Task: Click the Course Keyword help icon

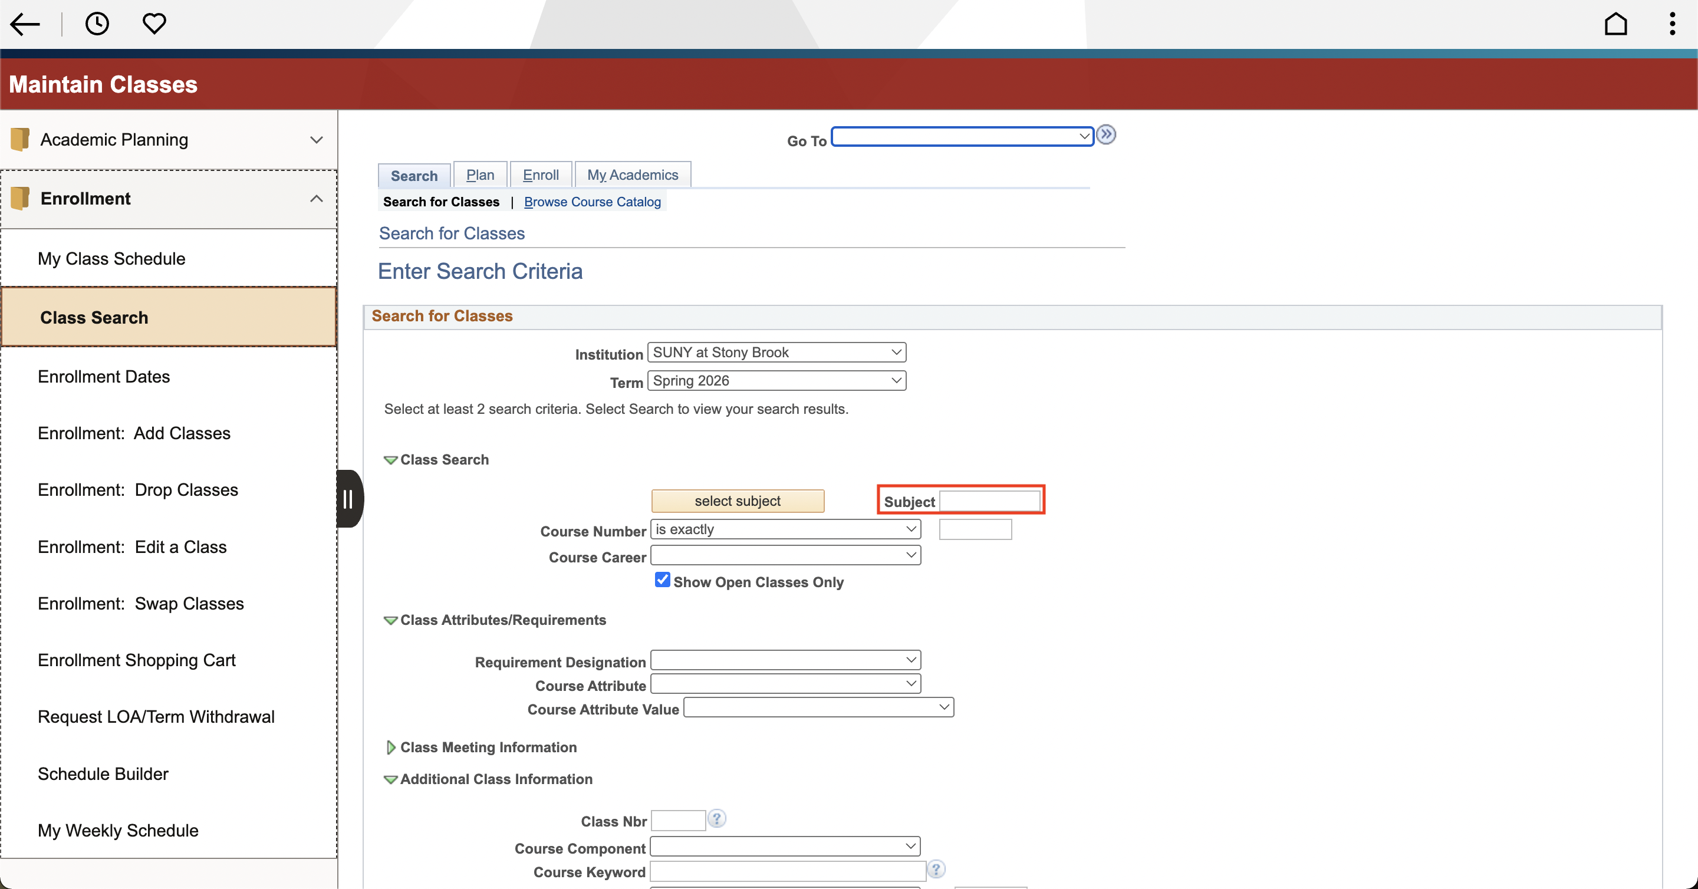Action: [x=936, y=869]
